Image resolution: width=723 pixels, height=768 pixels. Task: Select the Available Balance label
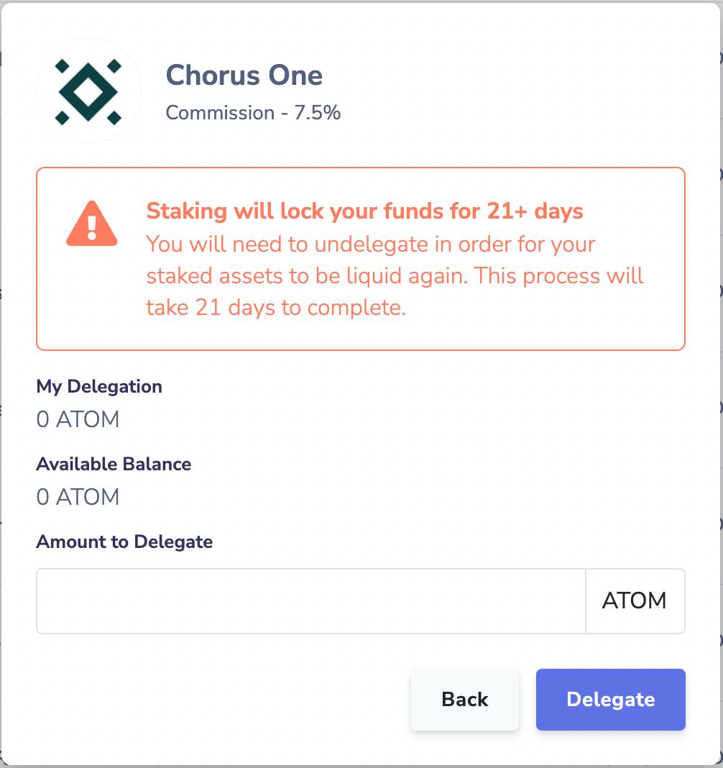(x=114, y=464)
